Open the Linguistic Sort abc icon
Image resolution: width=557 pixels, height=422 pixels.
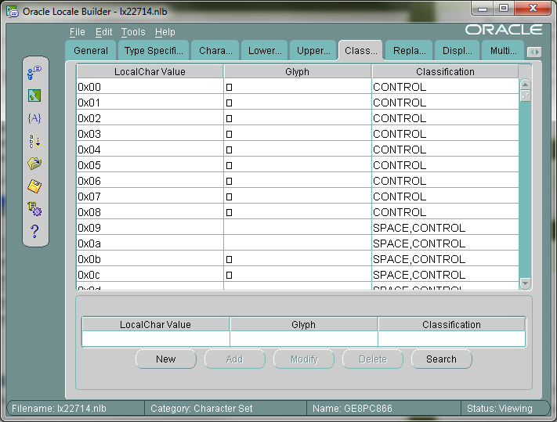click(x=34, y=141)
